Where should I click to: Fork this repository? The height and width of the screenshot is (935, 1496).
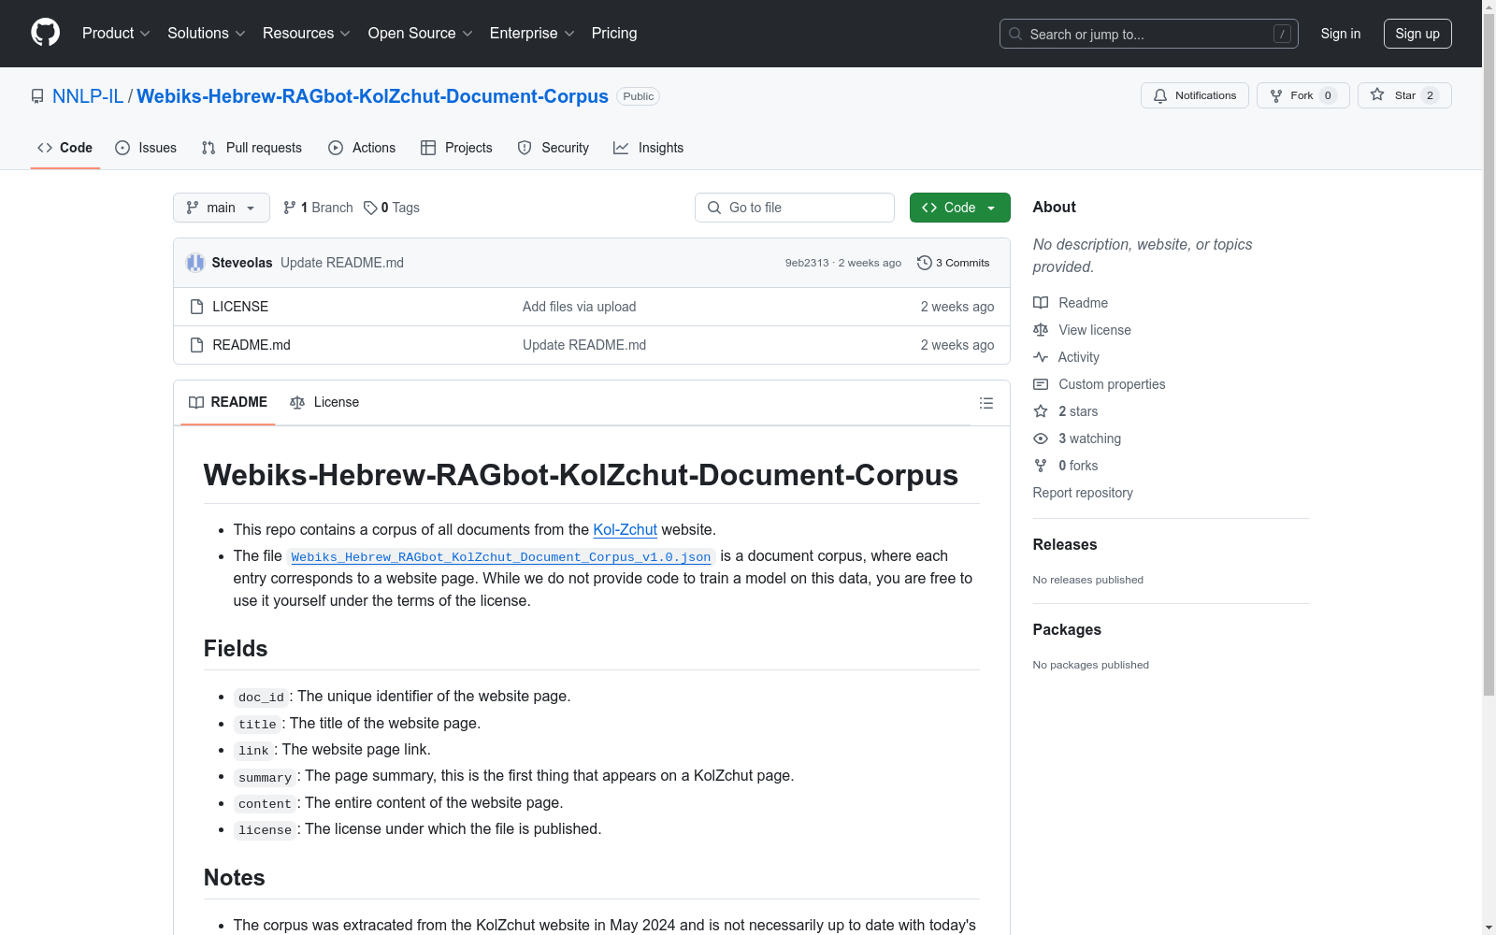click(x=1302, y=95)
